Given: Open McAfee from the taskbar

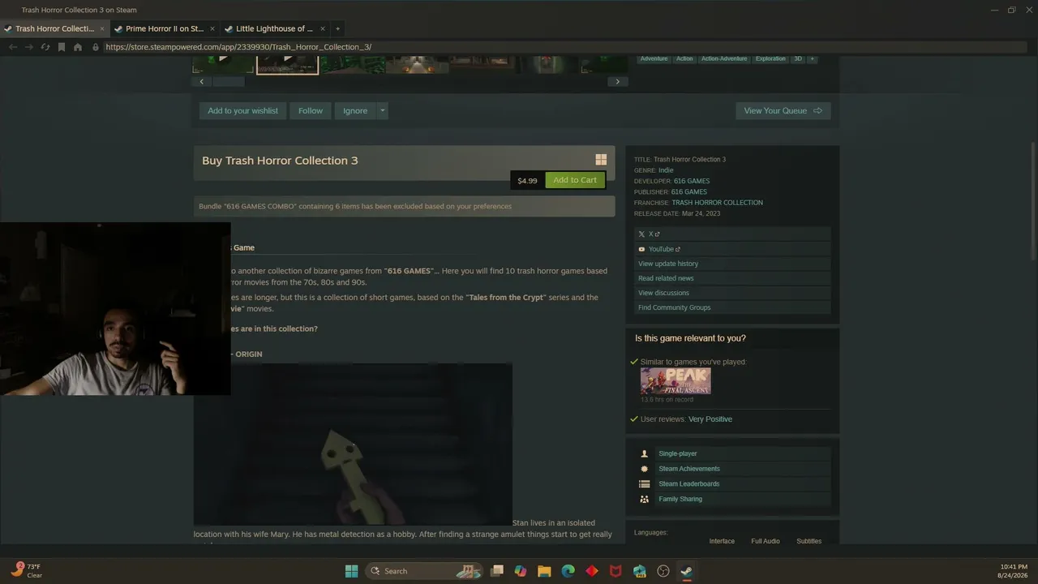Looking at the screenshot, I should click(616, 571).
